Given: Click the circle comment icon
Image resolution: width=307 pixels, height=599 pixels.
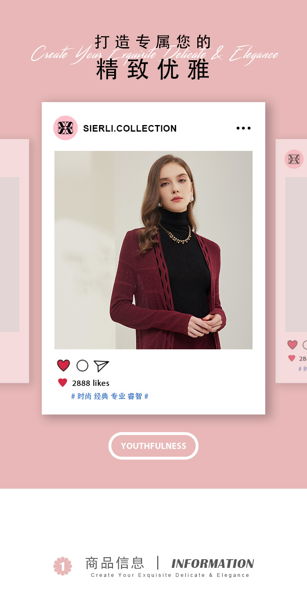Looking at the screenshot, I should coord(82,365).
